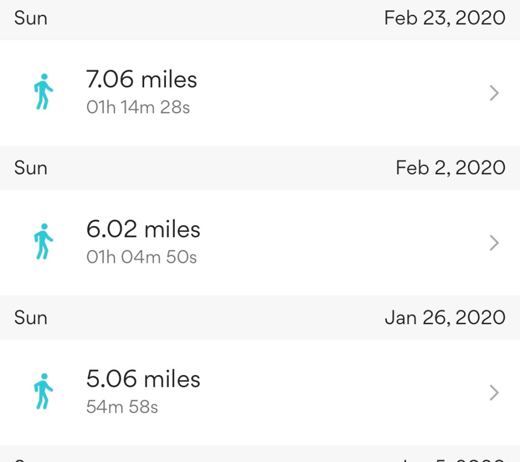Open the 5.06 miles activity title
The width and height of the screenshot is (520, 462).
[143, 380]
